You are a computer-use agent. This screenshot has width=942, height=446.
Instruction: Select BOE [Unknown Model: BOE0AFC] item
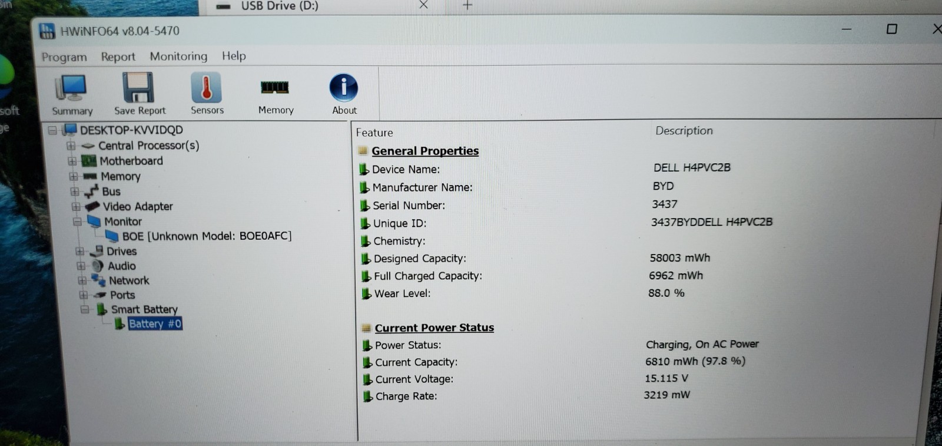click(x=207, y=236)
